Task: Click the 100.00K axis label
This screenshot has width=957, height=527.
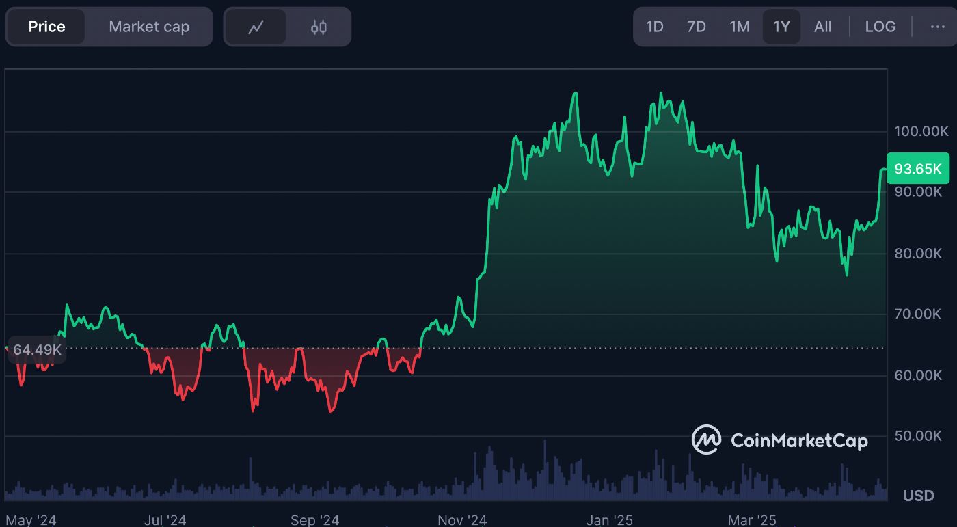Action: coord(920,131)
